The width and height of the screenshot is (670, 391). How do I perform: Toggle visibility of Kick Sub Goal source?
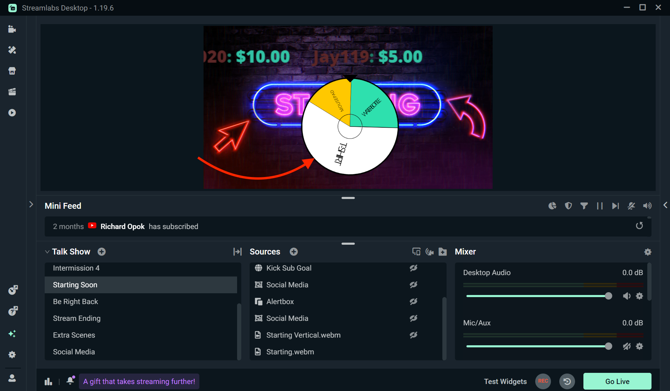(x=413, y=268)
